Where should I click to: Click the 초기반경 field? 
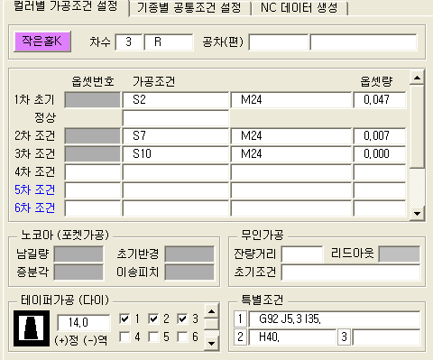coord(189,254)
